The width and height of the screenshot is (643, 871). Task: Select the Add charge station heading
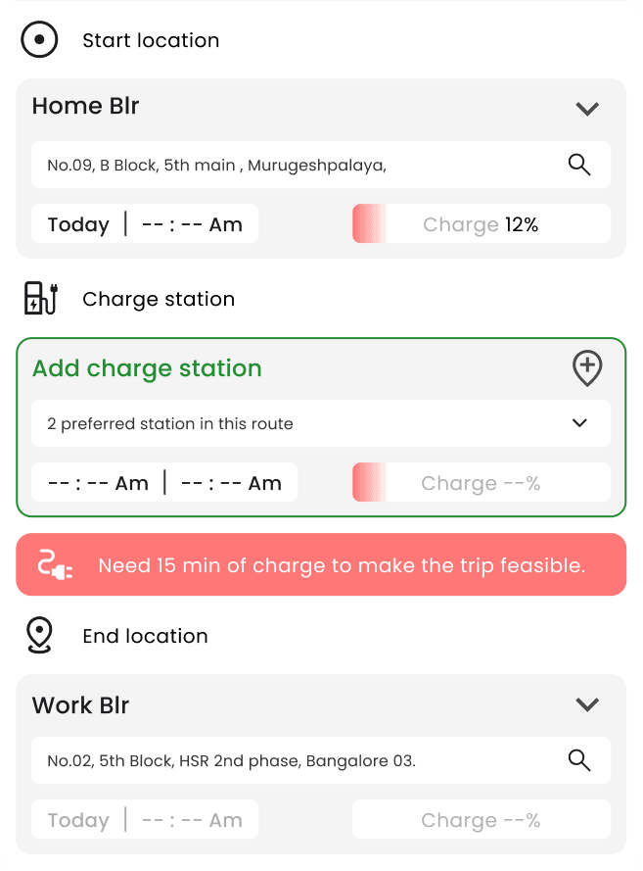(x=147, y=368)
